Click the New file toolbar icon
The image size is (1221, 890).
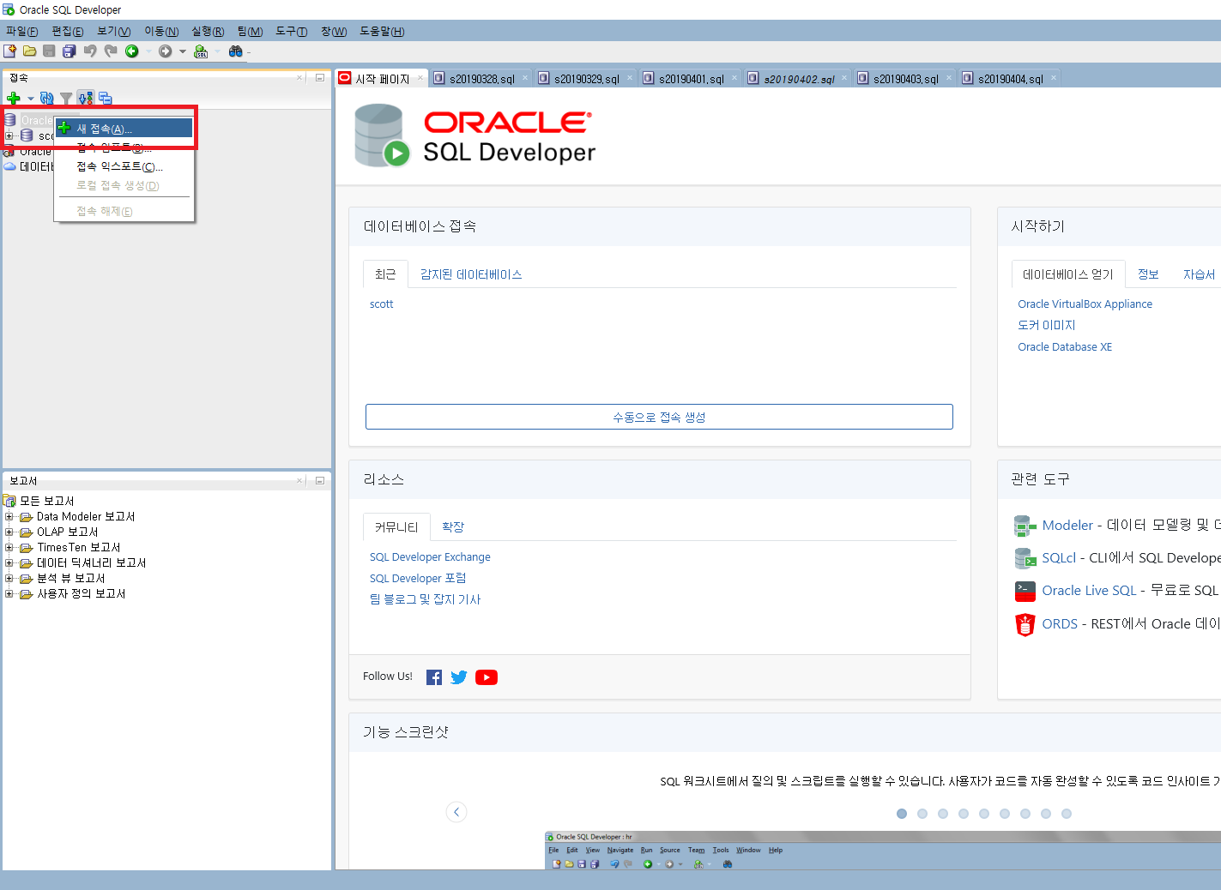tap(10, 51)
